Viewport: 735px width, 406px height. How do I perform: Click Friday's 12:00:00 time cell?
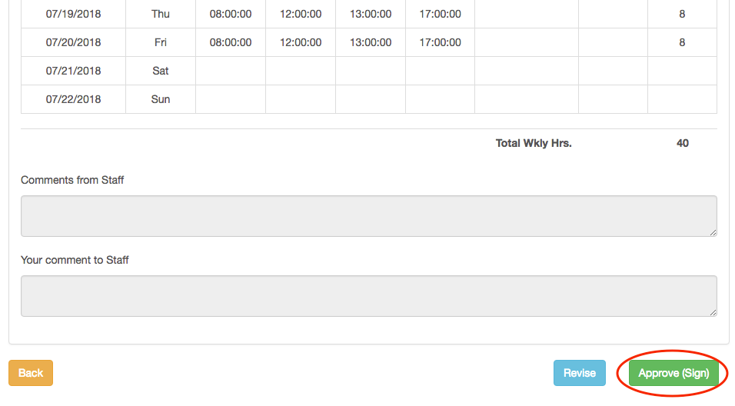click(301, 42)
